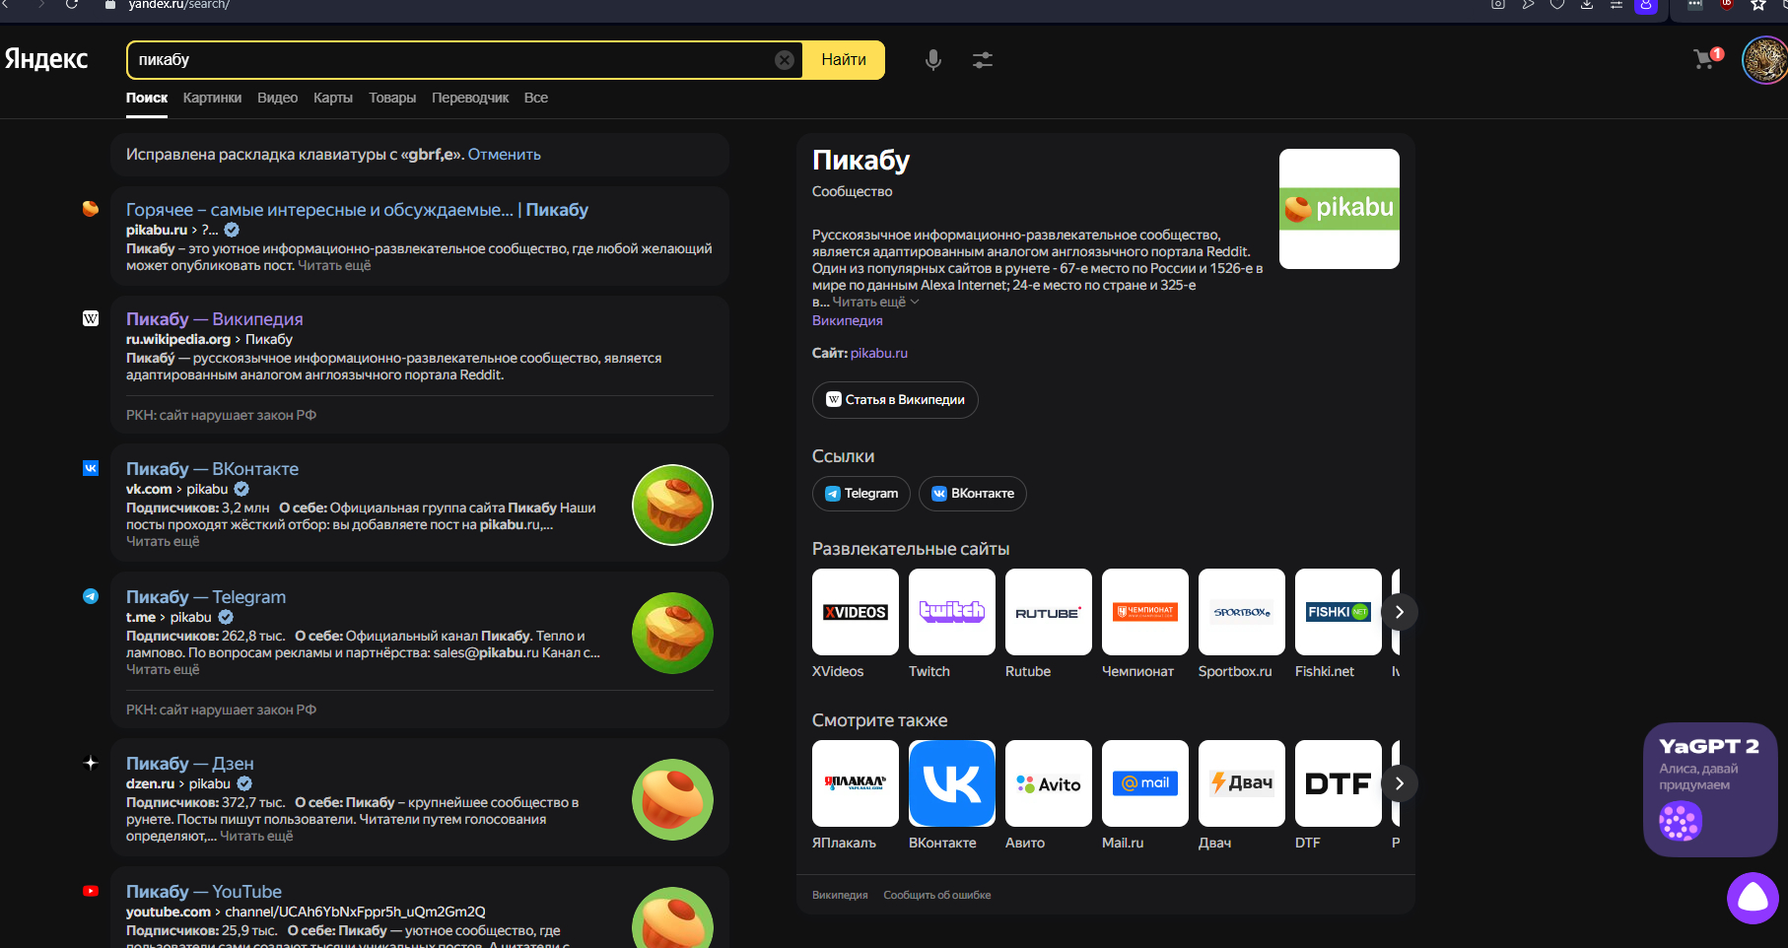Open the Sportbox.ru site tile
This screenshot has height=948, width=1788.
(1242, 612)
